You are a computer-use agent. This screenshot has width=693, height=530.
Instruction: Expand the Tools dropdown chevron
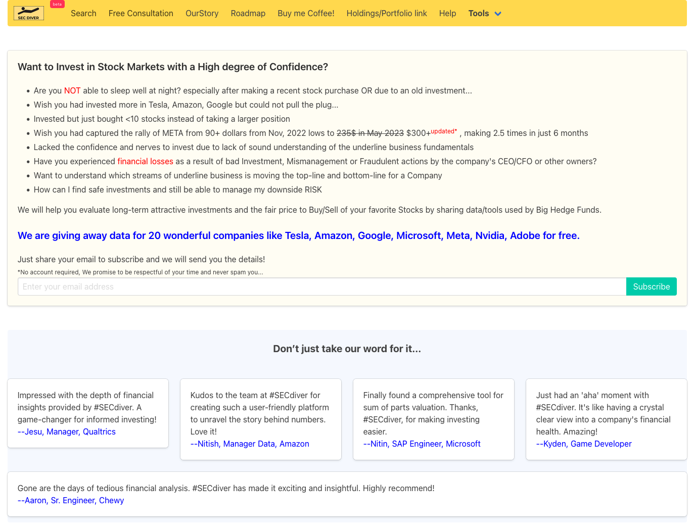498,14
